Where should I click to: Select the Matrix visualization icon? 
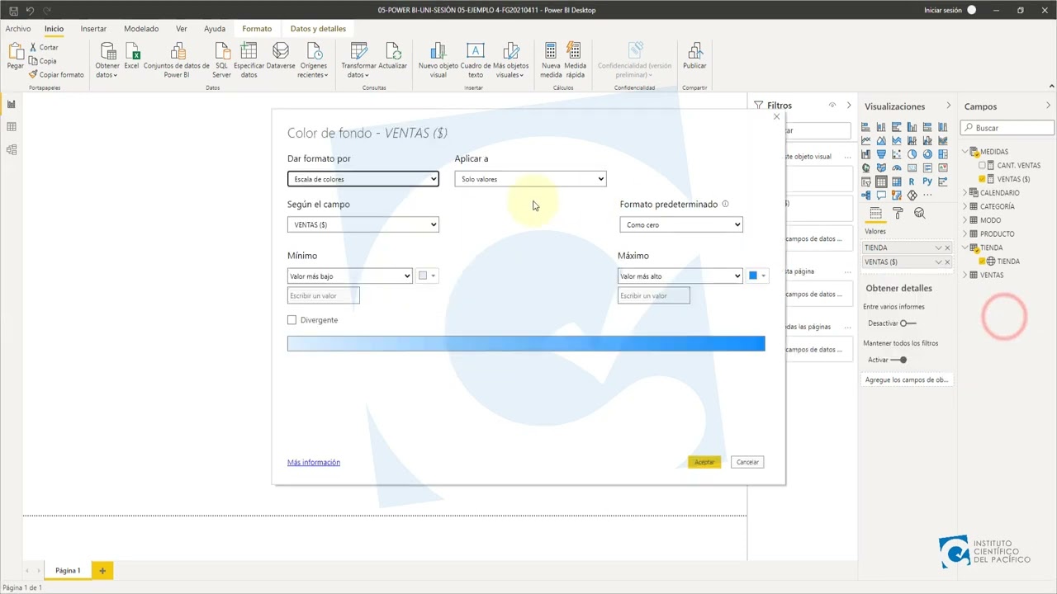click(x=897, y=181)
